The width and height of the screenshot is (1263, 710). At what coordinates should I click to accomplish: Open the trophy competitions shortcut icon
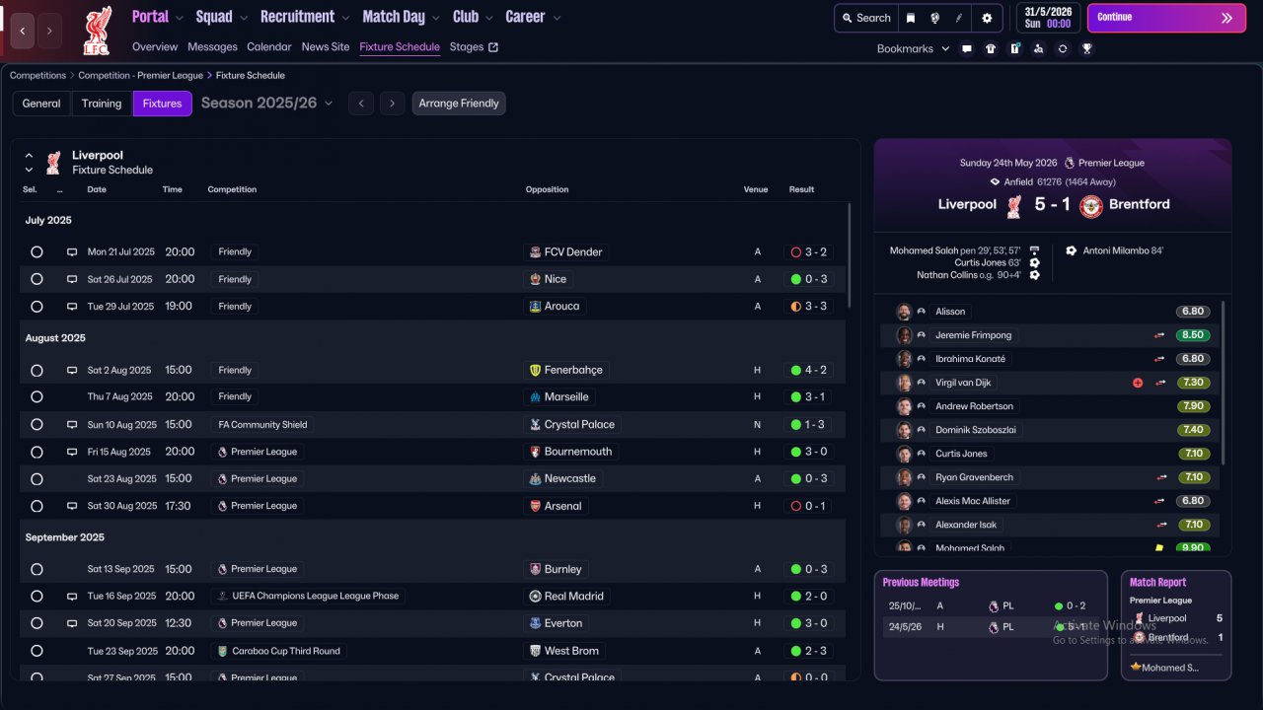[x=1086, y=48]
